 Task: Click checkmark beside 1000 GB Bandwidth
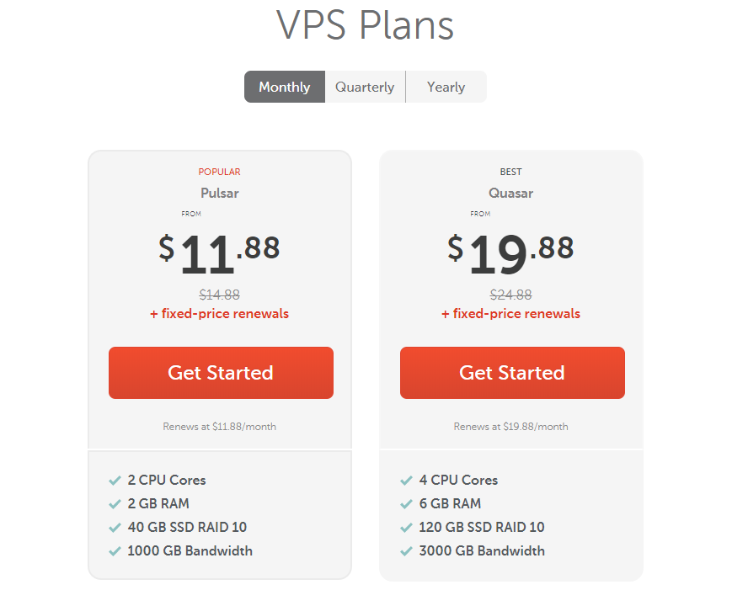pyautogui.click(x=115, y=551)
